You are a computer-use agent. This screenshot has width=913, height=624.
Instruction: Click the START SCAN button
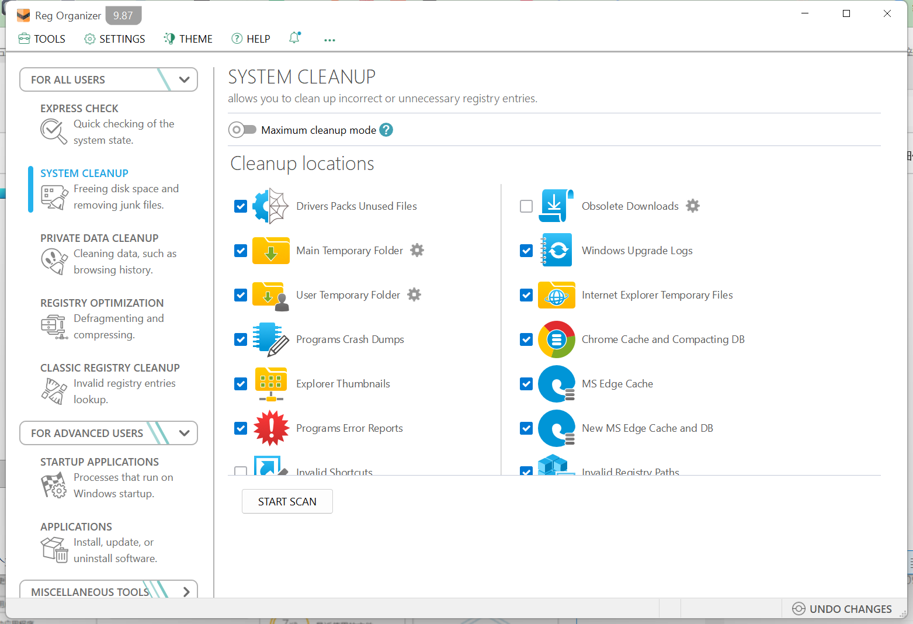287,501
